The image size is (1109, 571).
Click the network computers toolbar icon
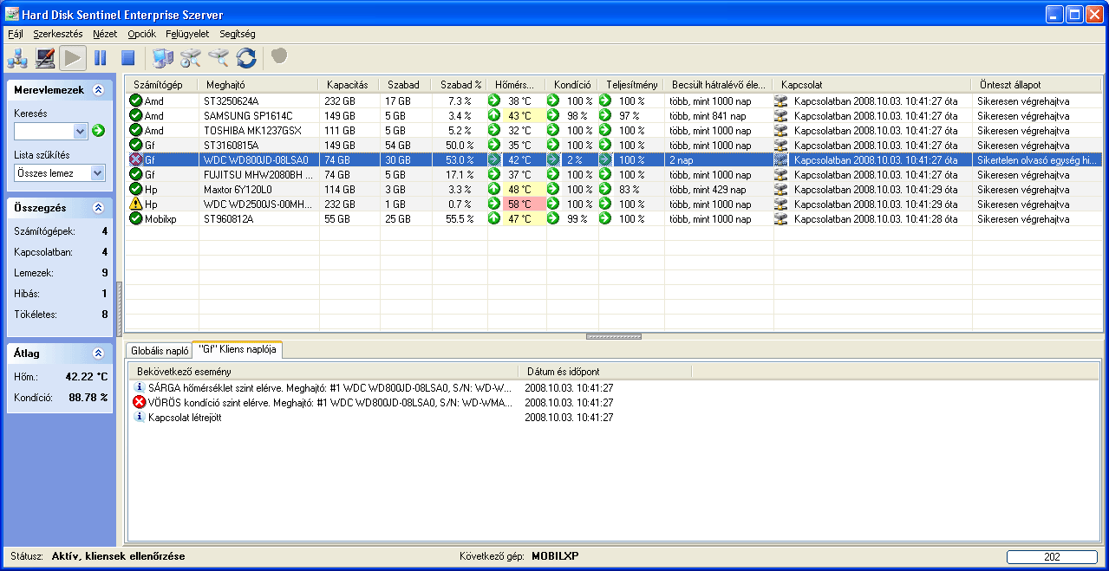17,58
